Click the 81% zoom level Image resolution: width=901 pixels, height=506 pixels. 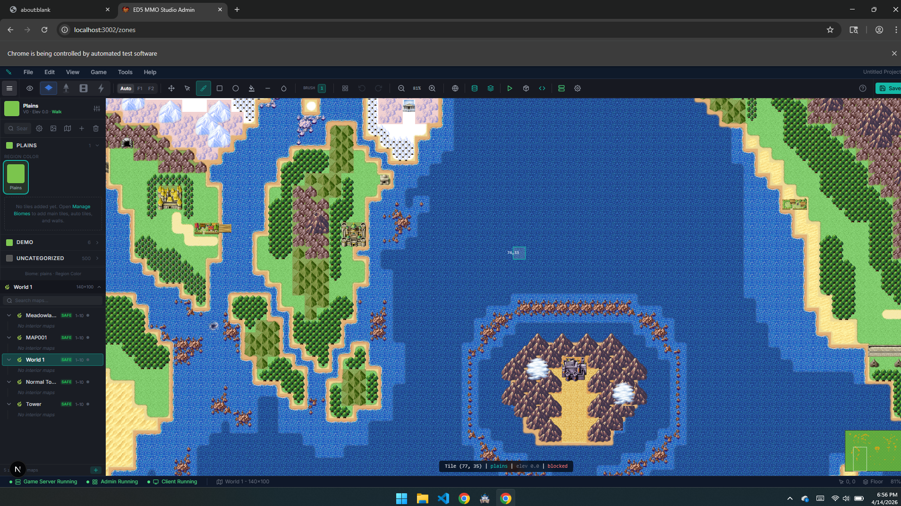pos(417,88)
